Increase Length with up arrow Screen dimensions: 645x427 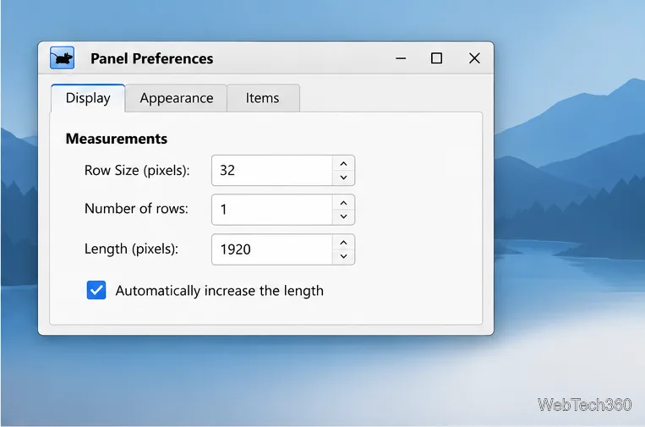click(343, 243)
